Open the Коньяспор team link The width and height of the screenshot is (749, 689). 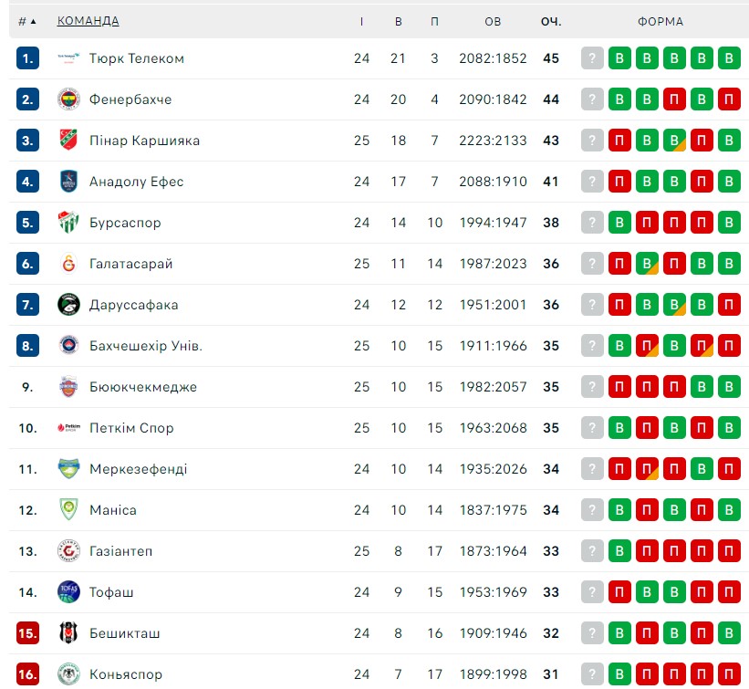pos(126,674)
